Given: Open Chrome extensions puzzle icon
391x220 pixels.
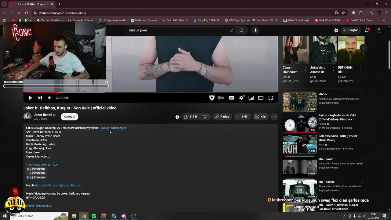Looking at the screenshot, I should click(361, 13).
